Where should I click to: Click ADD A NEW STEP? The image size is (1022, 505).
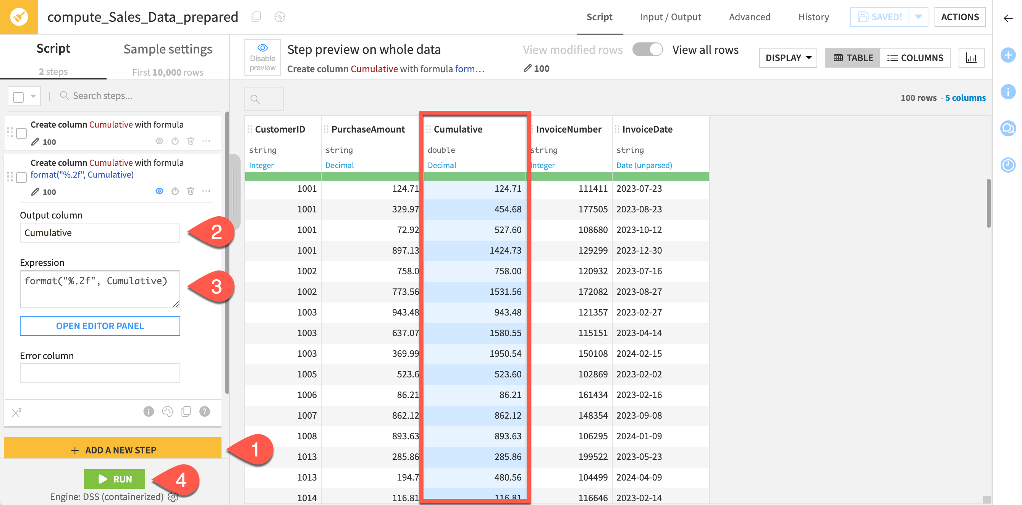113,448
